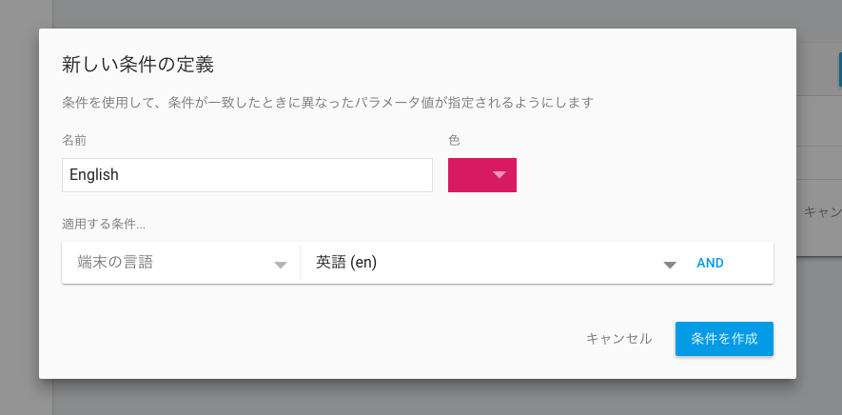This screenshot has height=415, width=842.
Task: Click the blue button edge behind the dialog
Action: (840, 69)
